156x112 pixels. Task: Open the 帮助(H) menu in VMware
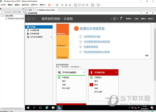click(x=42, y=5)
